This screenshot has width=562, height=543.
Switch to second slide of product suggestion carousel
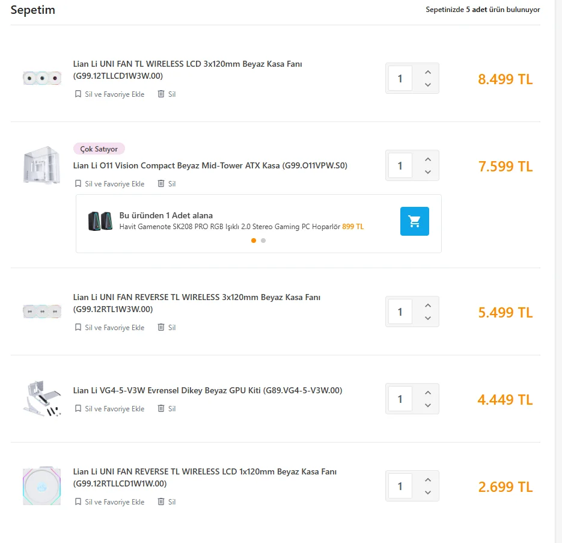[x=263, y=241]
